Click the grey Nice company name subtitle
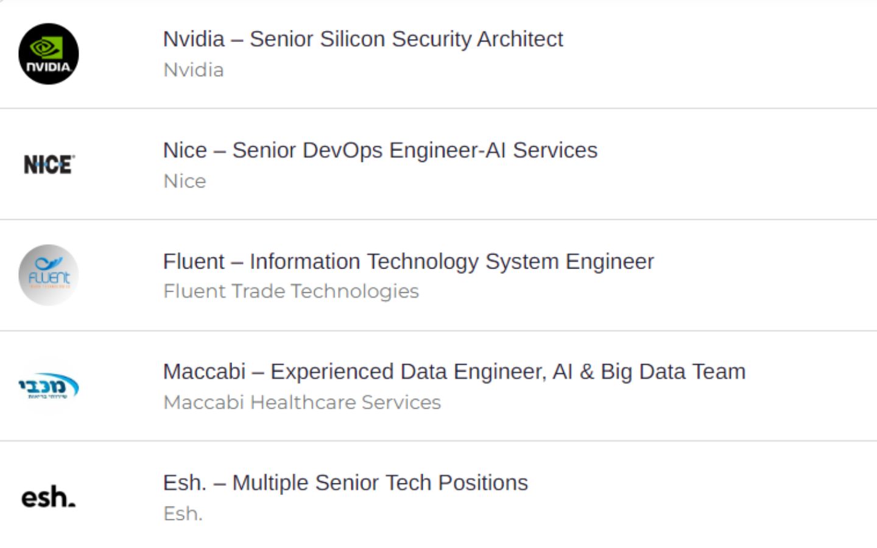The width and height of the screenshot is (877, 548). pyautogui.click(x=185, y=181)
